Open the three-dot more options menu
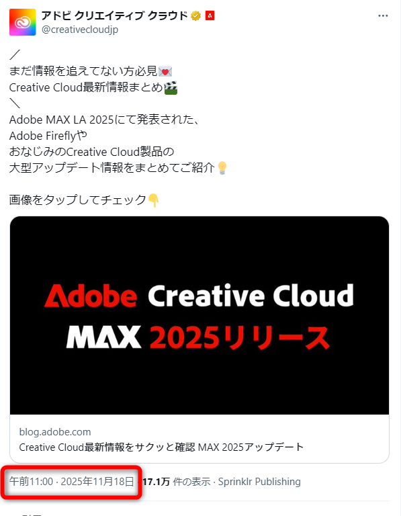 383,16
